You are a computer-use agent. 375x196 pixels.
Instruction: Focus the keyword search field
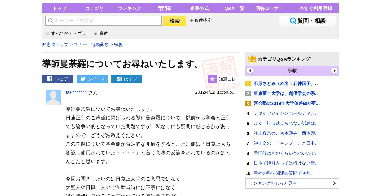click(103, 21)
